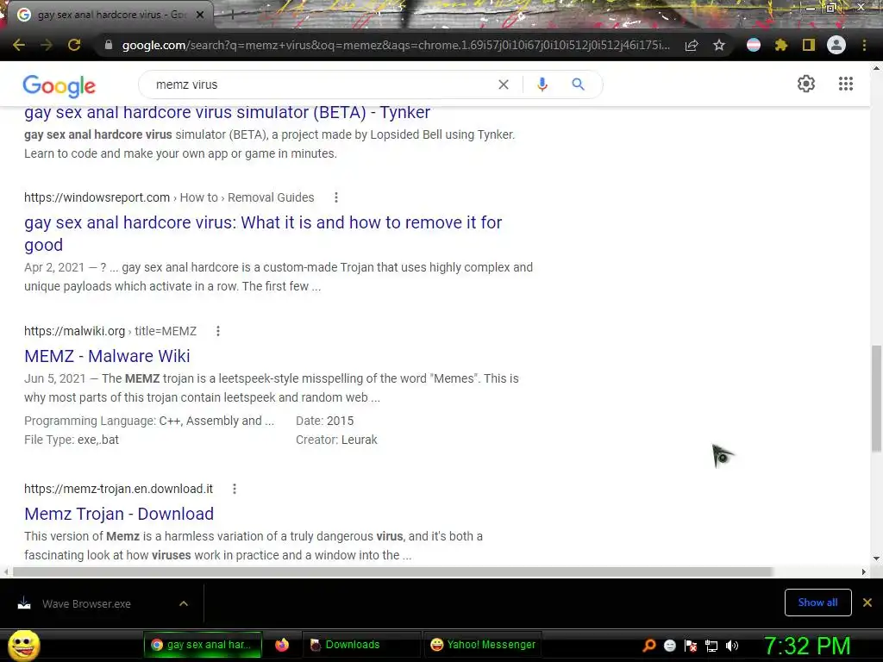
Task: Toggle the browser side panel icon
Action: pyautogui.click(x=809, y=45)
